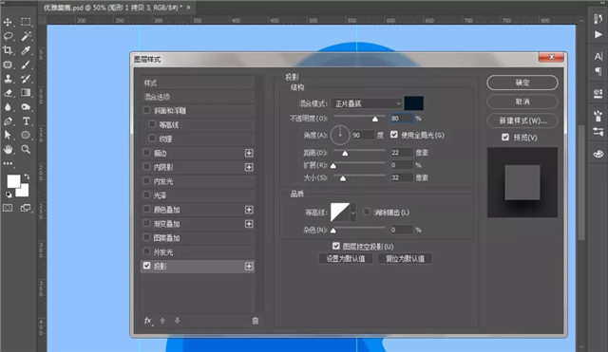Select the Eyedropper tool
Viewport: 608px width, 352px height.
point(26,50)
